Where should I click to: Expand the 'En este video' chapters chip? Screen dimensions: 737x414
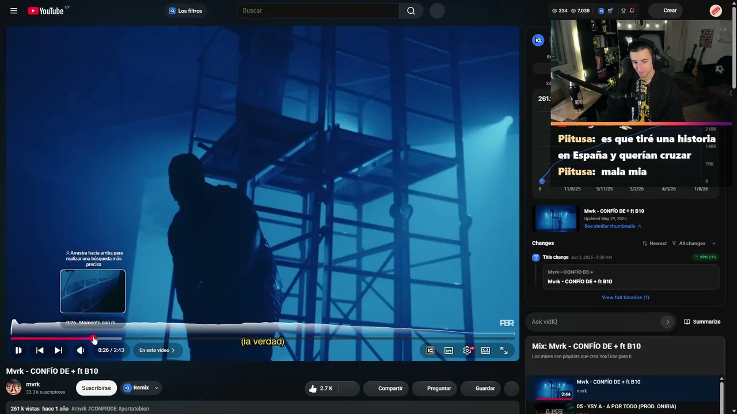157,350
